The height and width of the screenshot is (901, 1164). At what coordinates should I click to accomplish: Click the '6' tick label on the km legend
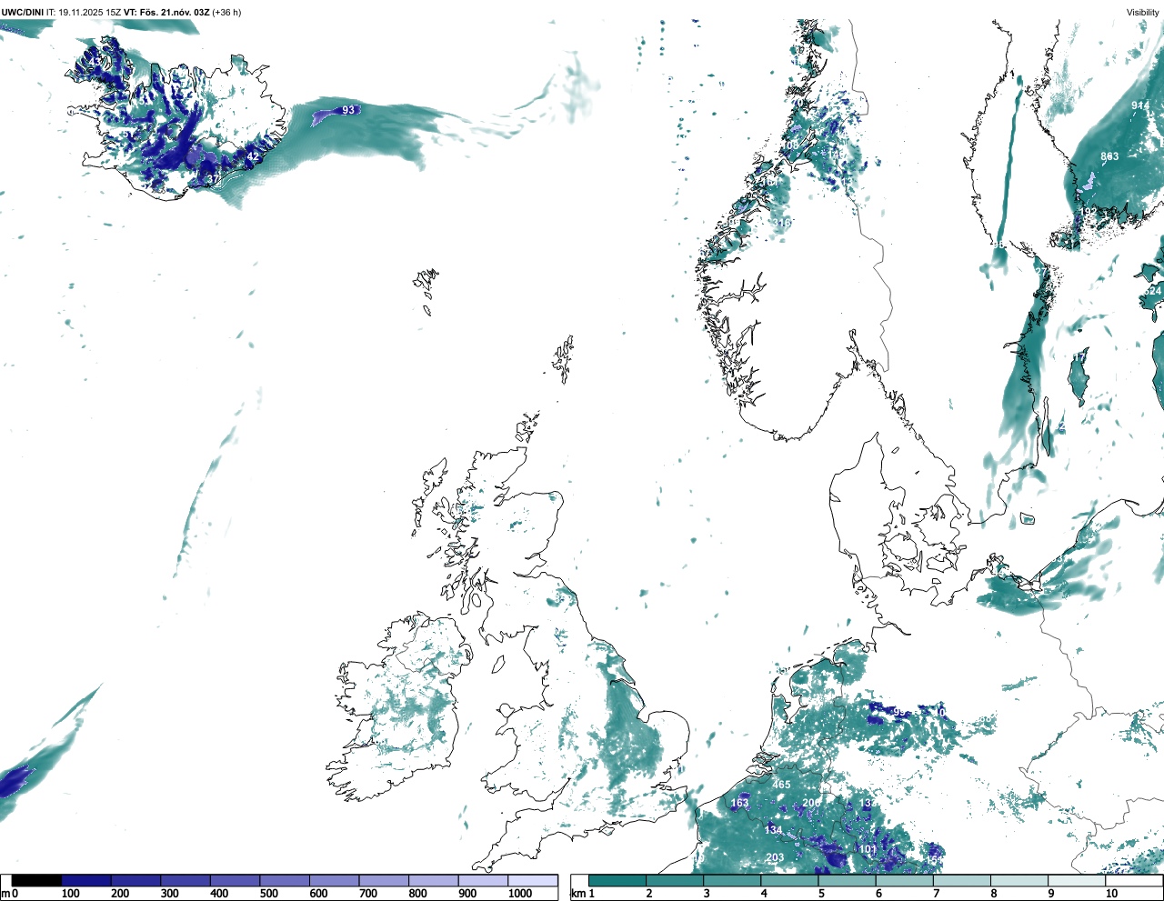click(878, 894)
